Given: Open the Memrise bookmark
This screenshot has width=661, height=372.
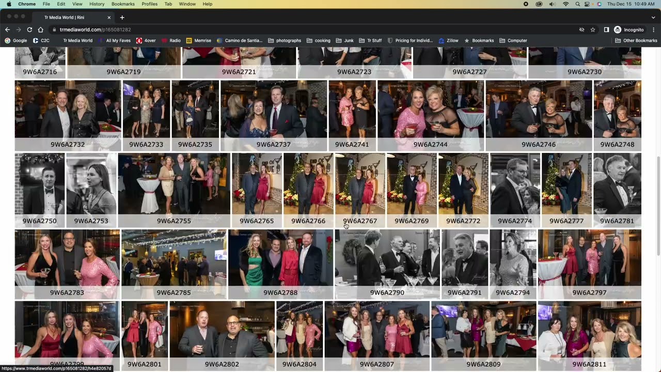Looking at the screenshot, I should (199, 40).
